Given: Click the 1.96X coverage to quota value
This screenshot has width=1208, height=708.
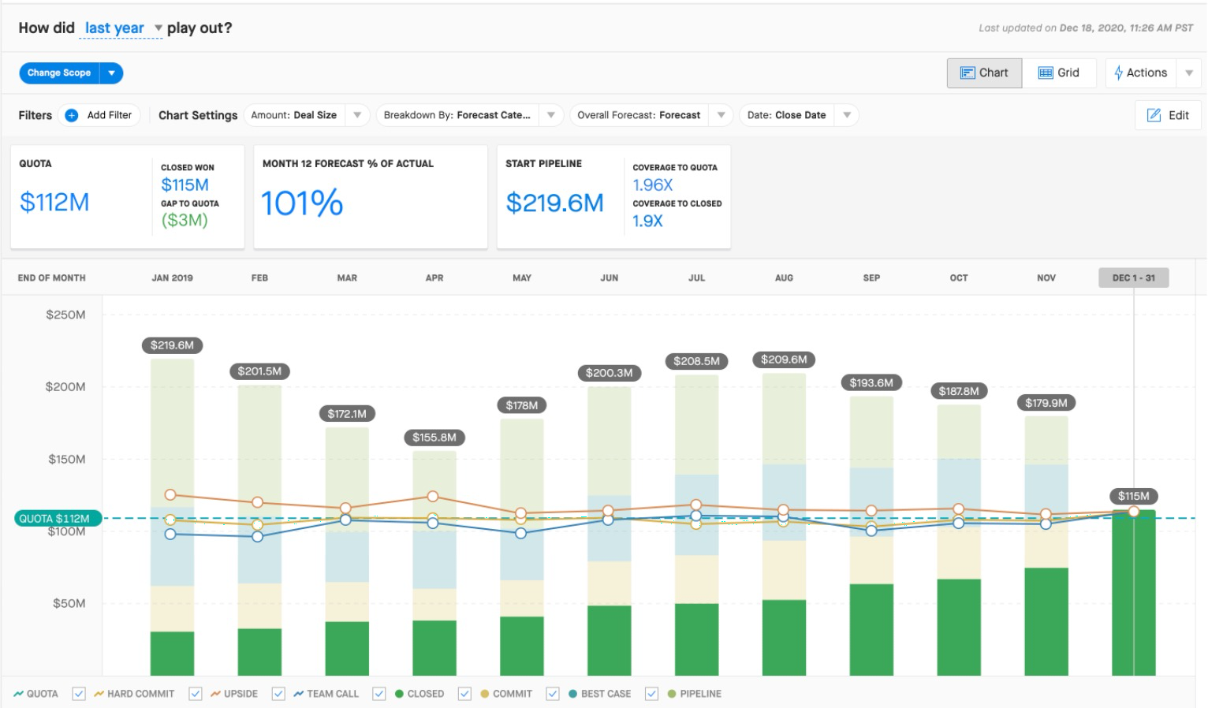Looking at the screenshot, I should point(653,184).
